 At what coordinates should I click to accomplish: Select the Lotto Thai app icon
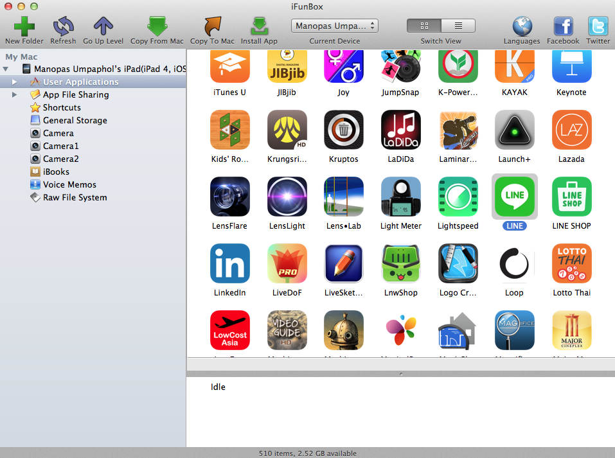pos(571,263)
